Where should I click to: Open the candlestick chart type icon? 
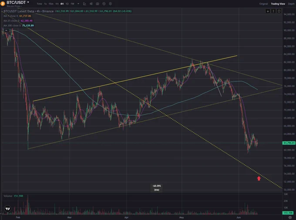(91, 4)
